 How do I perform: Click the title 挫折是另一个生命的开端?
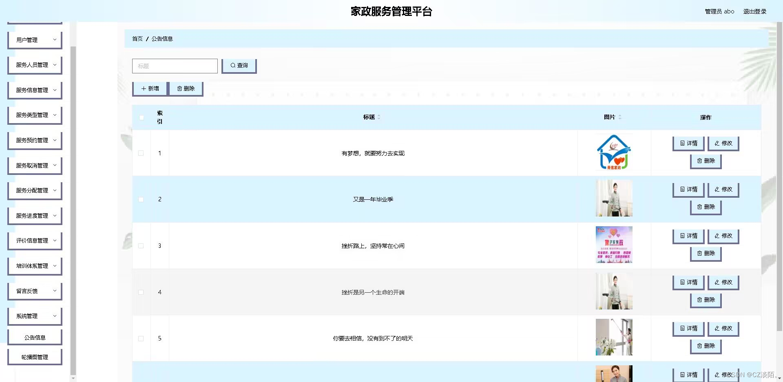pyautogui.click(x=373, y=292)
